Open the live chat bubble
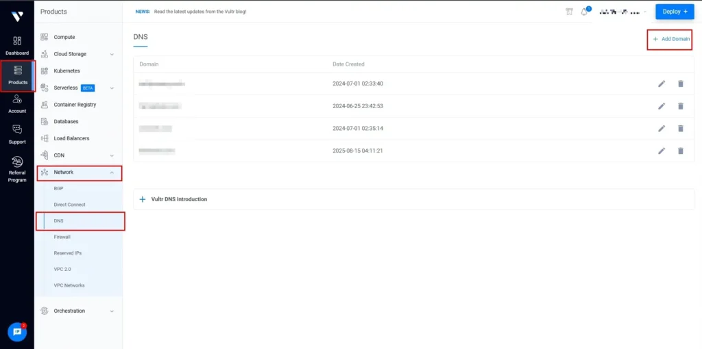The height and width of the screenshot is (349, 702). (17, 332)
